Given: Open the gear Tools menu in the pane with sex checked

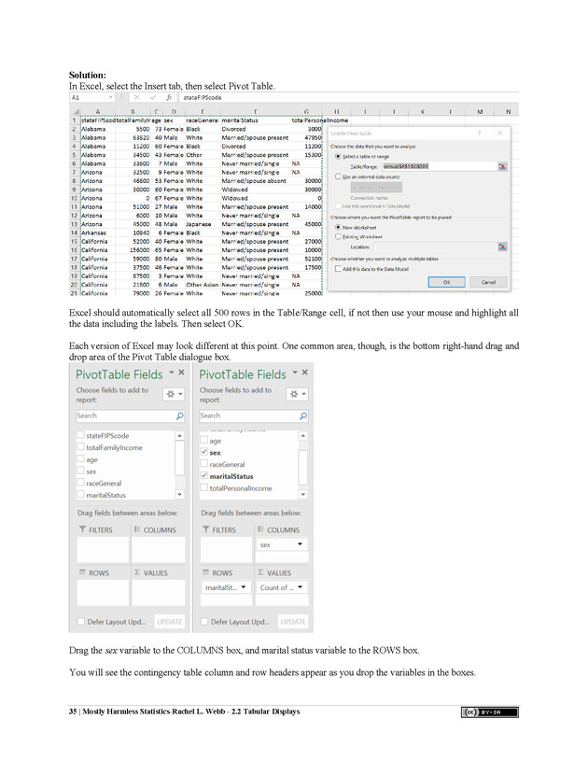Looking at the screenshot, I should coord(297,394).
